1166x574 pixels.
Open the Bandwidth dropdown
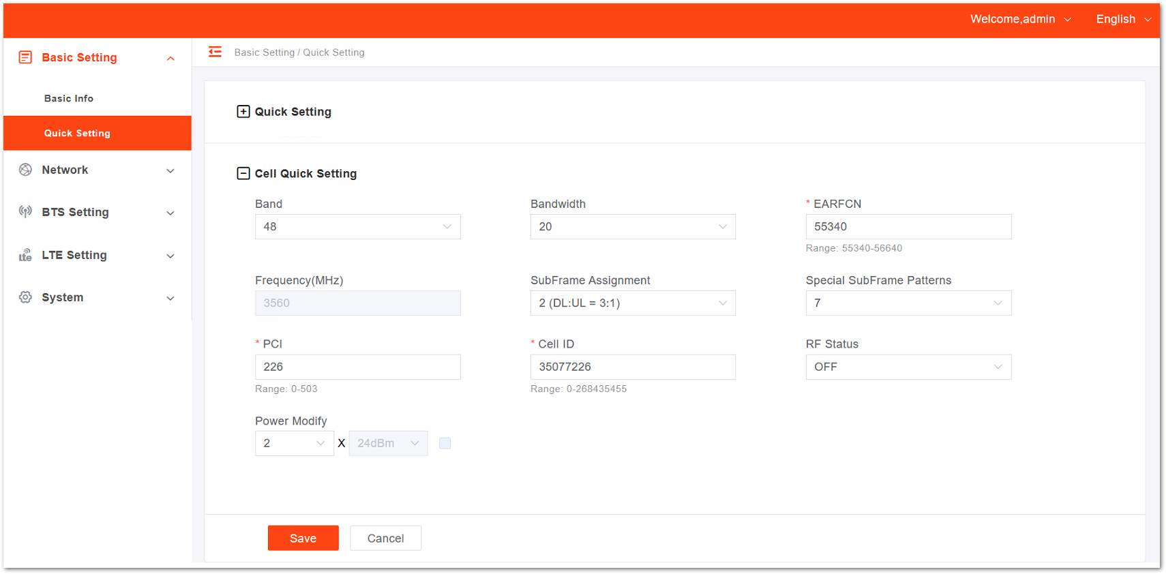tap(633, 227)
